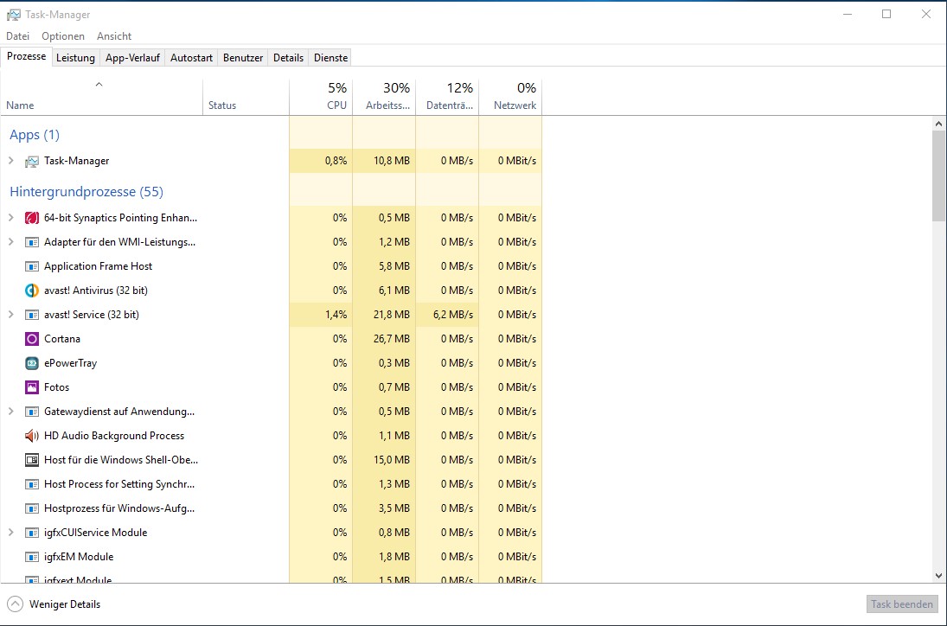Click the scrollbar down arrow

coord(938,575)
